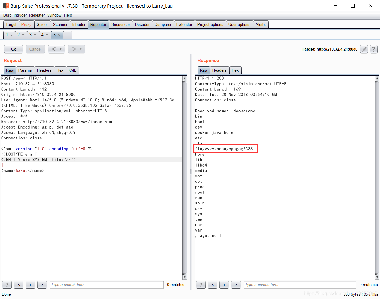The image size is (380, 299).
Task: Open the Burp menu
Action: [x=7, y=15]
